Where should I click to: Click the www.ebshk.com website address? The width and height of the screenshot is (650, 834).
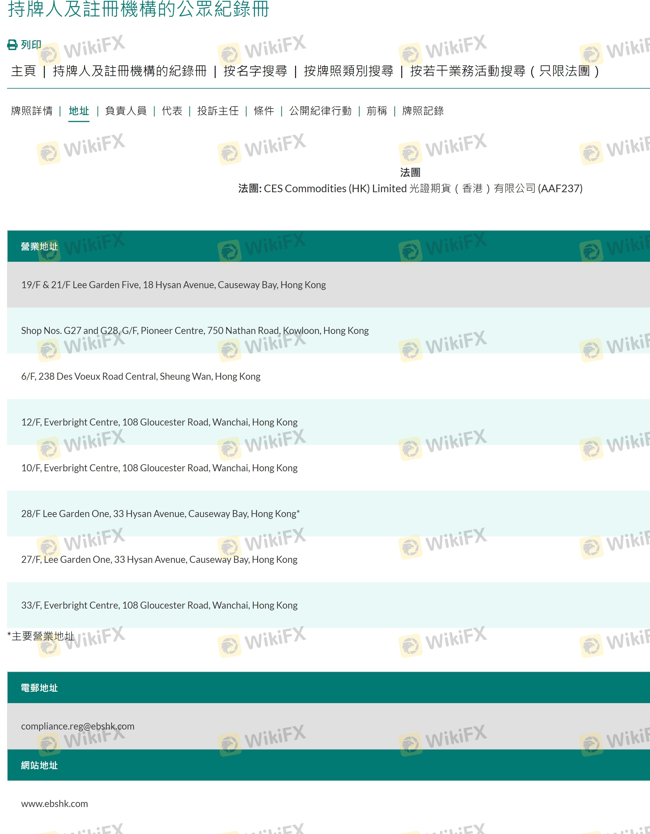[55, 804]
